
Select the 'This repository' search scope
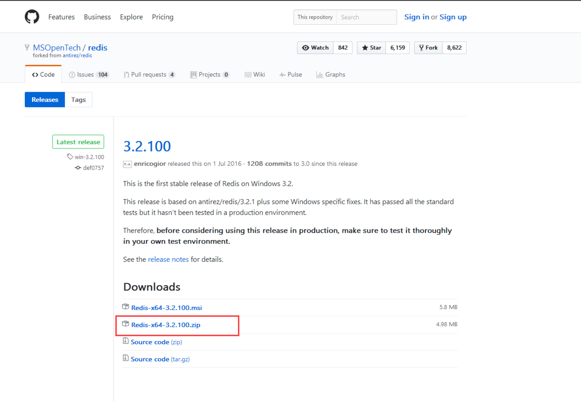tap(315, 17)
